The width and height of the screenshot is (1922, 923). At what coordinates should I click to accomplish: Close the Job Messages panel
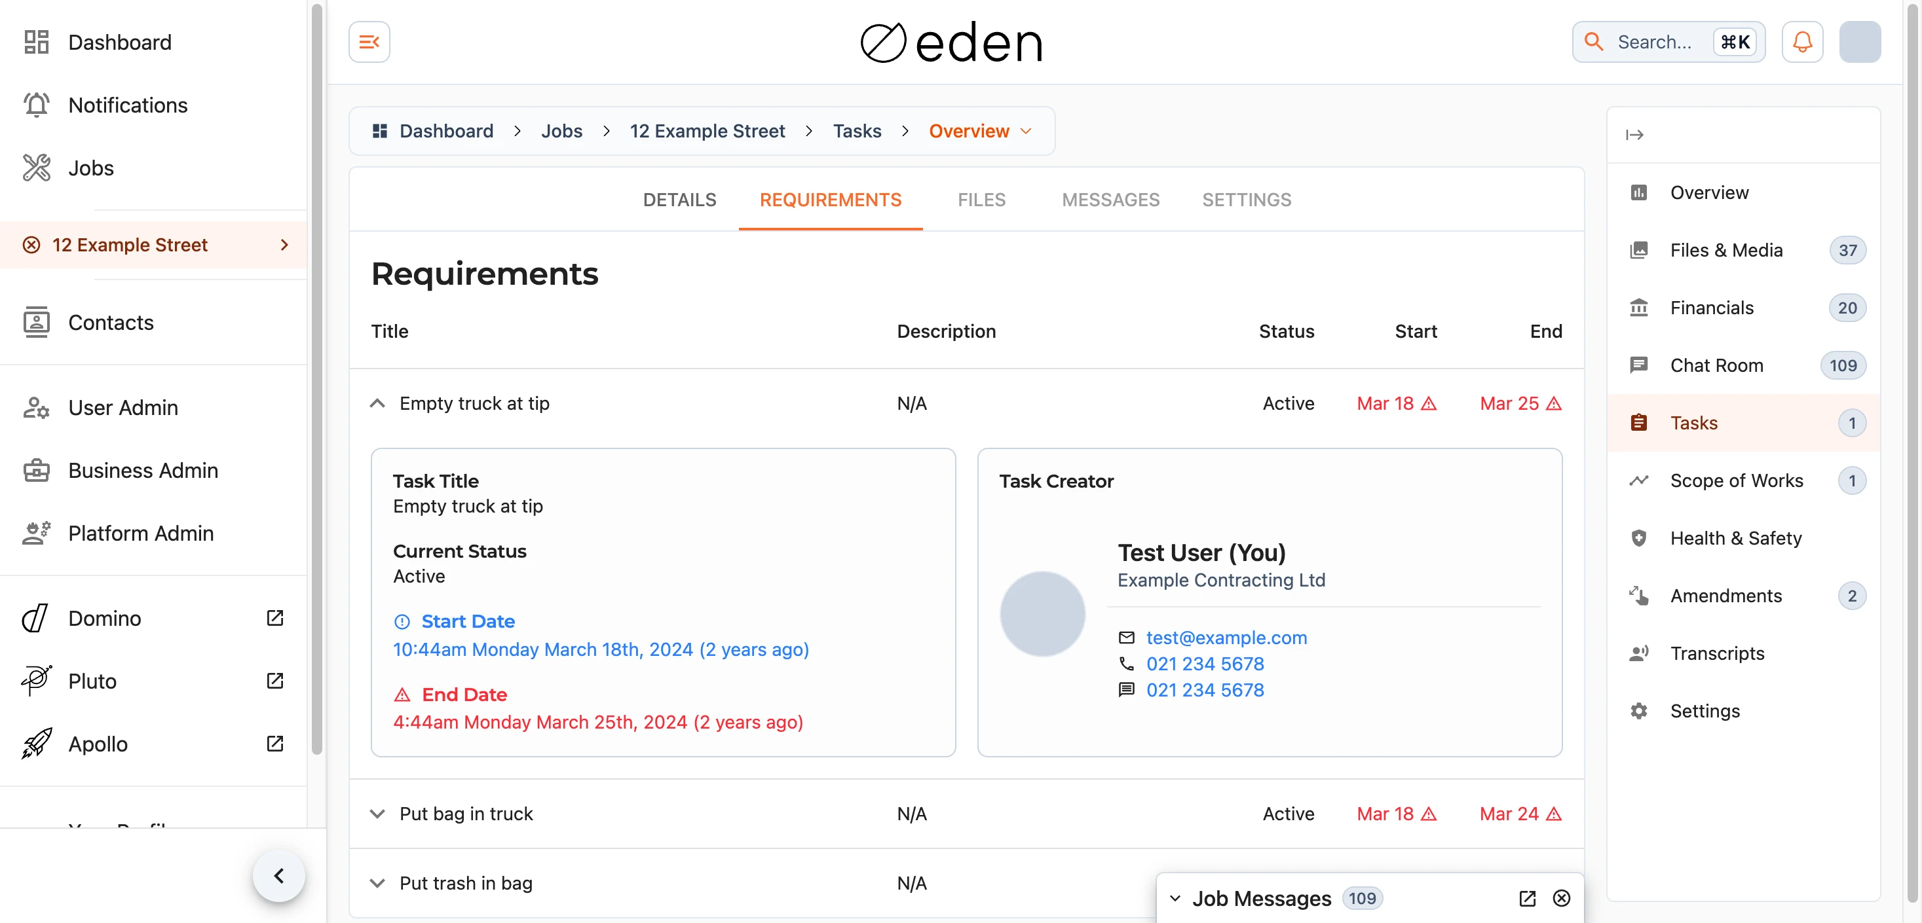click(1562, 898)
